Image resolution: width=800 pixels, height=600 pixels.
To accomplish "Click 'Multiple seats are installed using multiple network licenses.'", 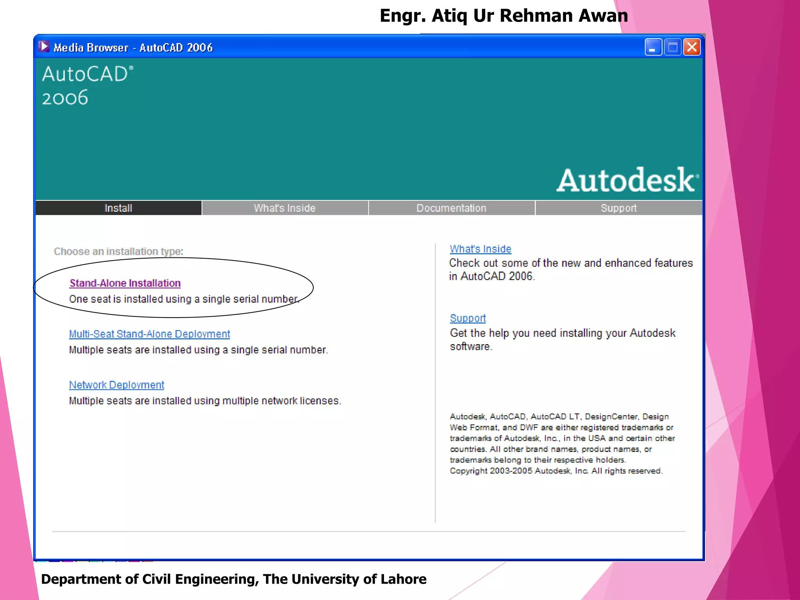I will coord(205,401).
